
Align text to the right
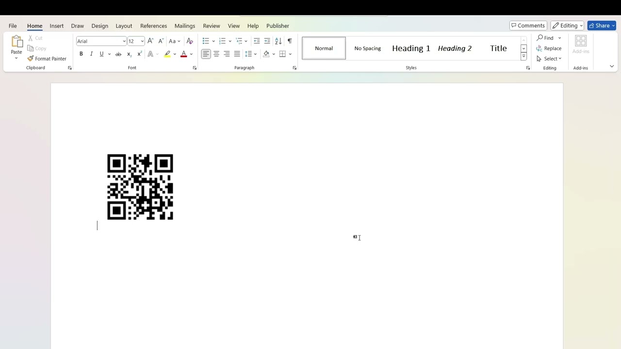[227, 54]
